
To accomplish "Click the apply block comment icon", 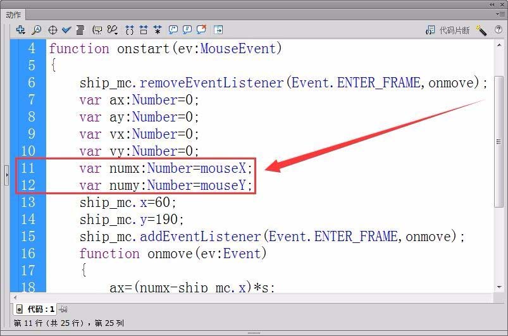I will coord(173,30).
